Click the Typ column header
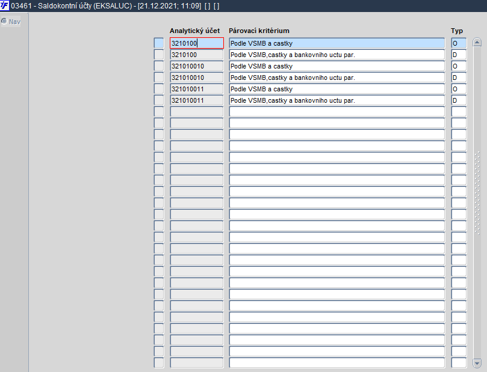 tap(457, 31)
